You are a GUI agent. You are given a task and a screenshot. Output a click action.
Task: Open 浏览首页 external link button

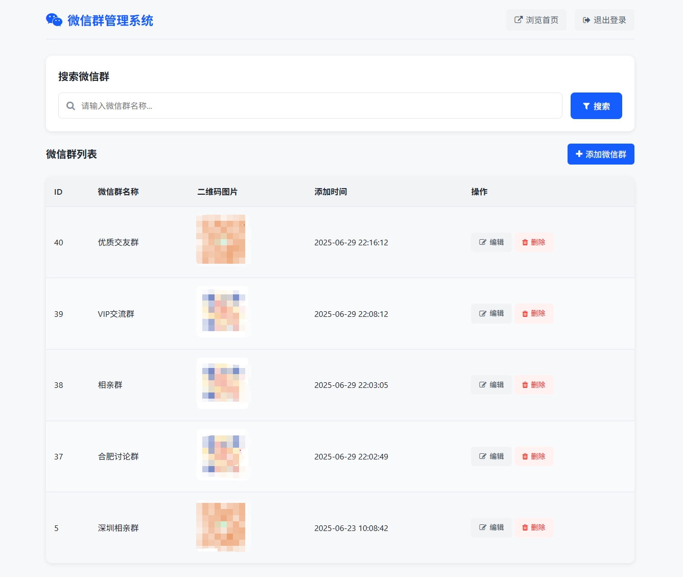pos(536,20)
